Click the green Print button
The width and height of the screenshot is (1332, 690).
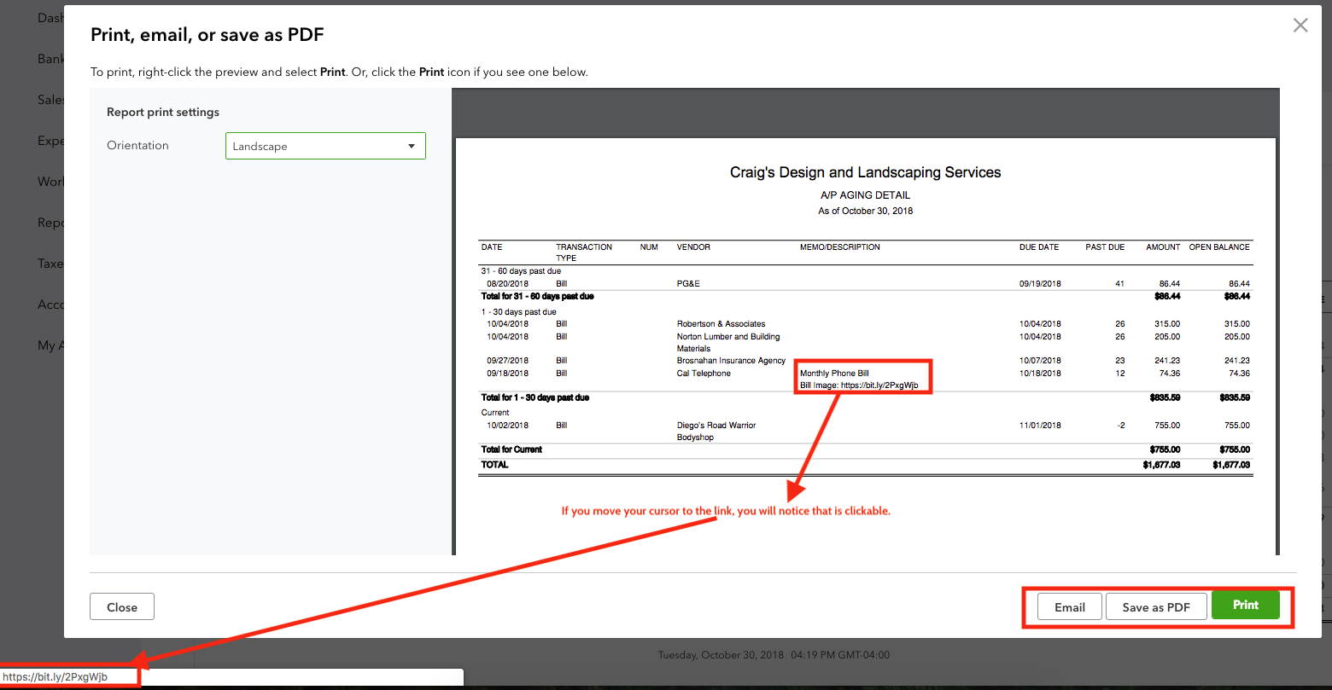click(x=1246, y=606)
